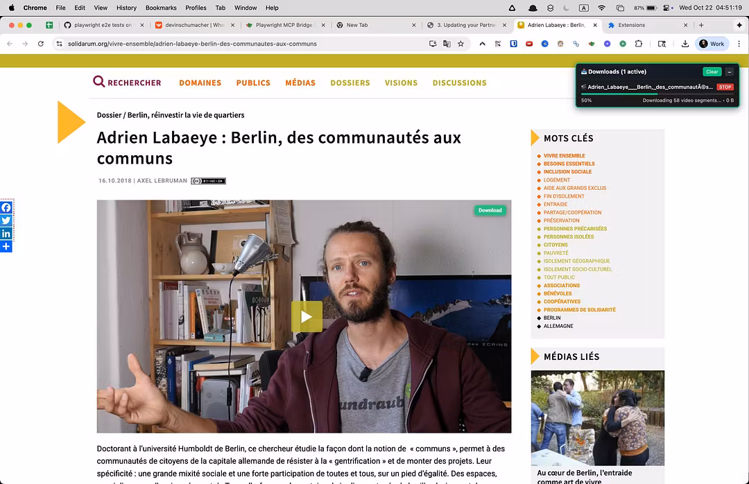Play the Adrien Labaeye video
This screenshot has width=749, height=484.
(x=307, y=316)
